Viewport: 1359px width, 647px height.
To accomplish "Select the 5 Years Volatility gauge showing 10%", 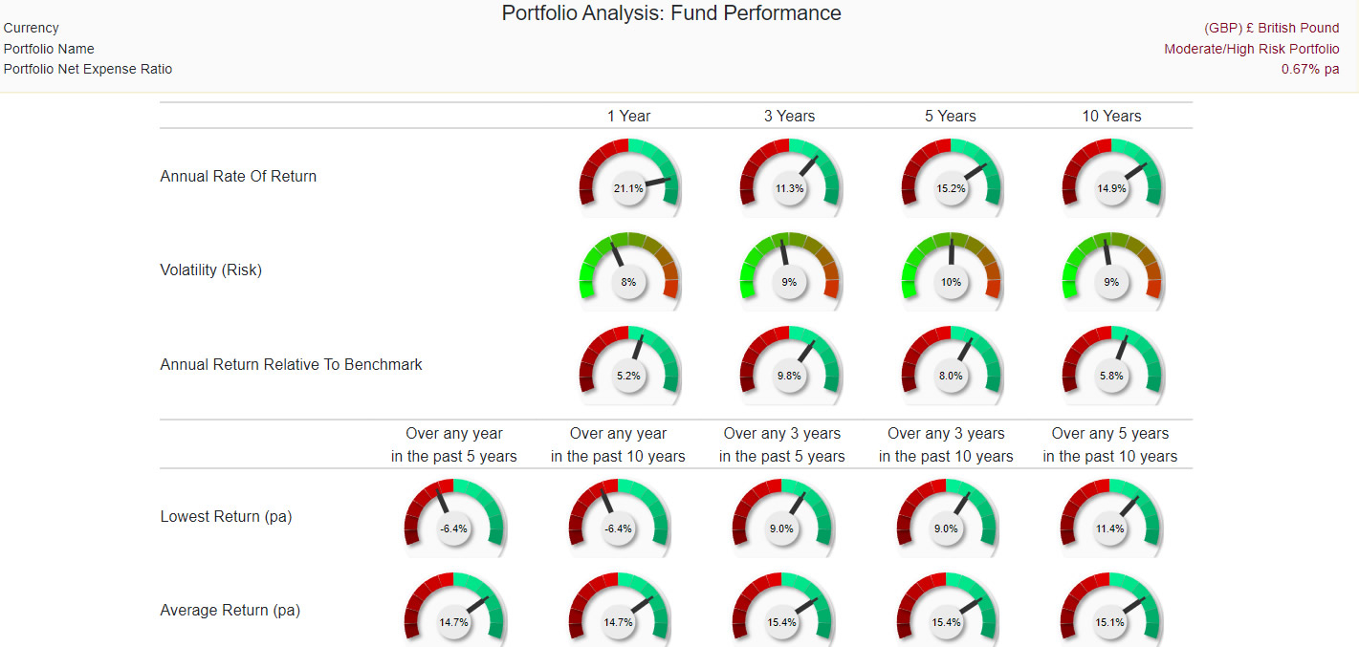I will coord(951,271).
